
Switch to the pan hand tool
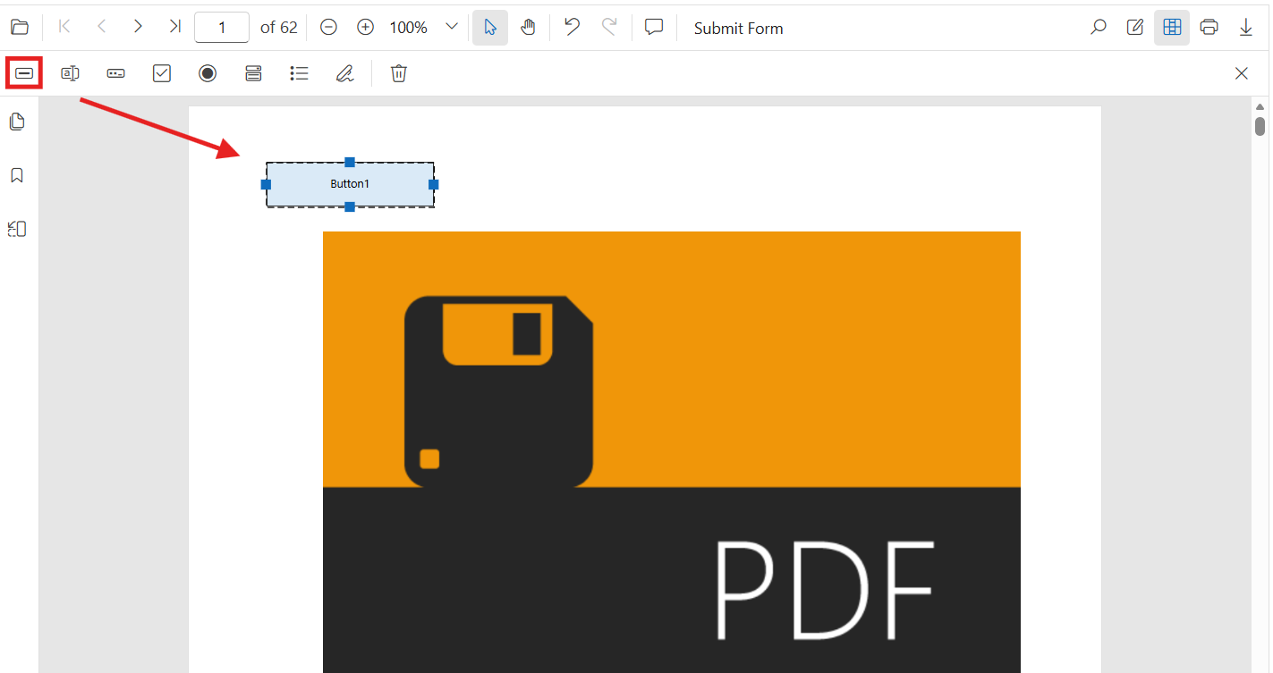[528, 27]
